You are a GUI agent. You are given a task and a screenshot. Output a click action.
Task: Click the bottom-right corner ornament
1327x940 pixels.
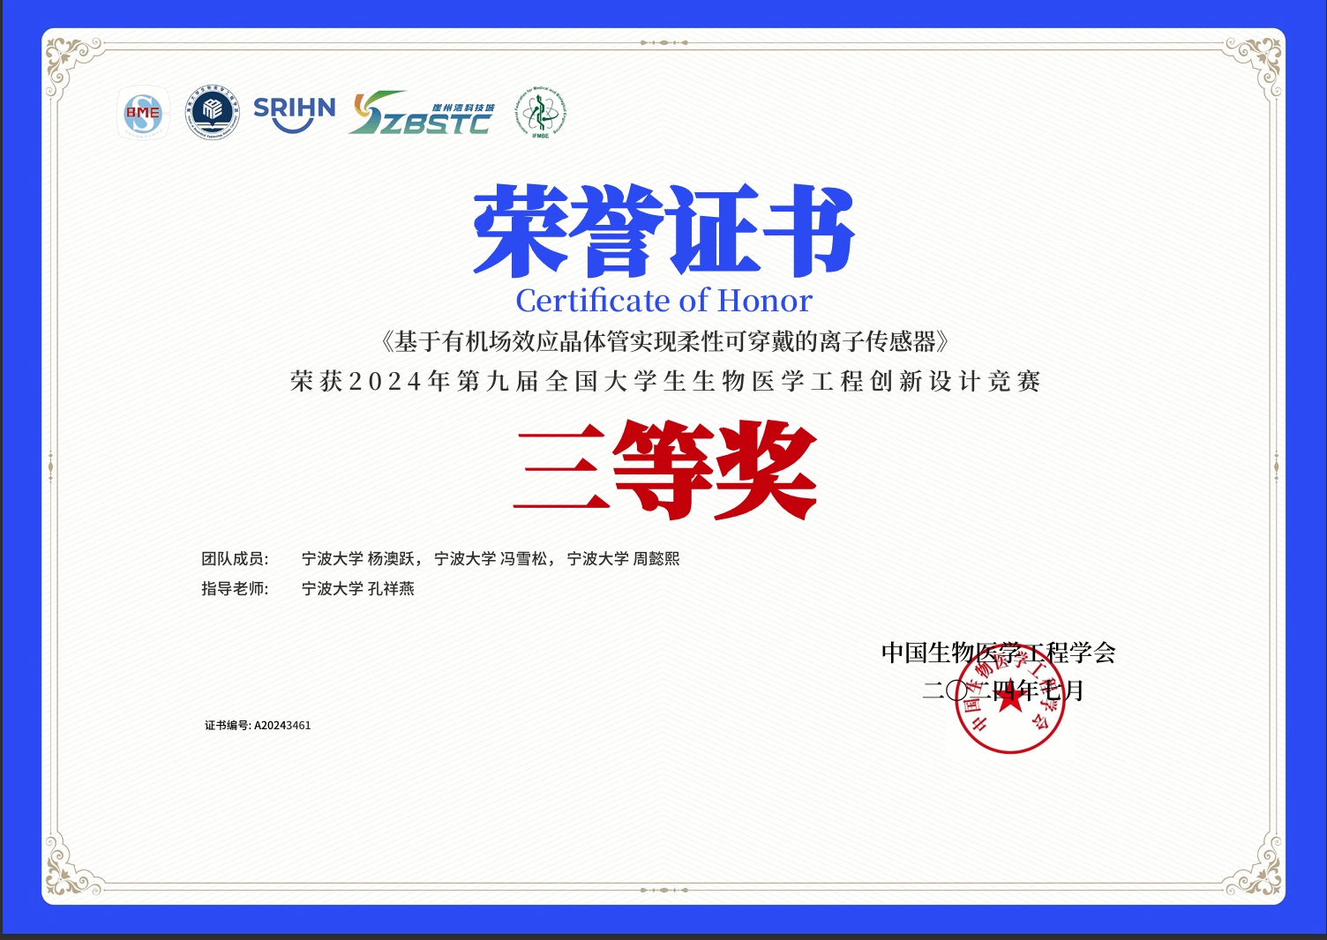[x=1255, y=868]
